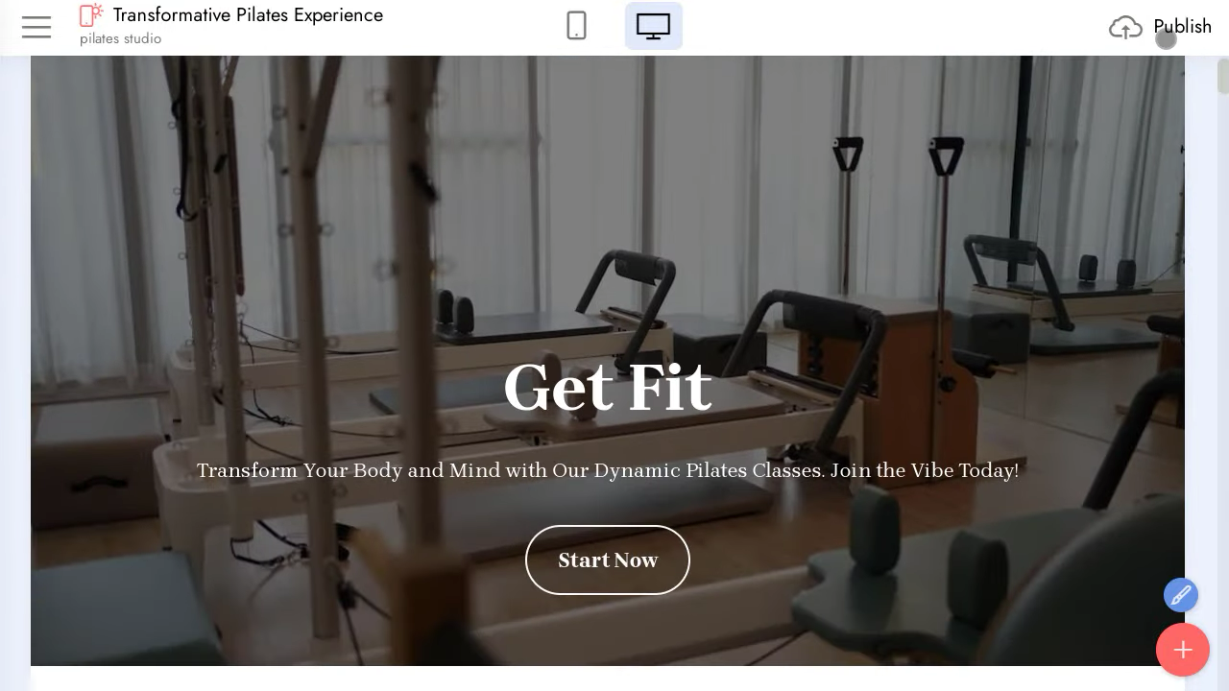Open the Transformative Pilates Experience project title
Screen dimensions: 1229x691
[248, 15]
